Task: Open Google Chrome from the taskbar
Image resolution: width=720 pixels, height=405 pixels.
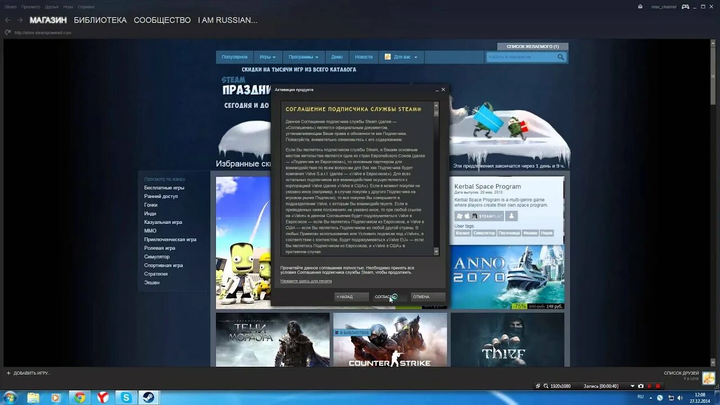Action: click(x=79, y=398)
